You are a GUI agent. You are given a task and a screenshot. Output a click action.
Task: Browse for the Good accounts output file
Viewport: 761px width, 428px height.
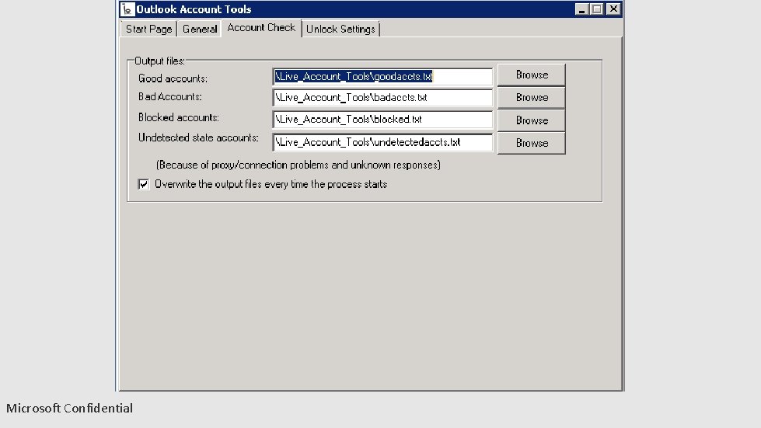point(532,75)
